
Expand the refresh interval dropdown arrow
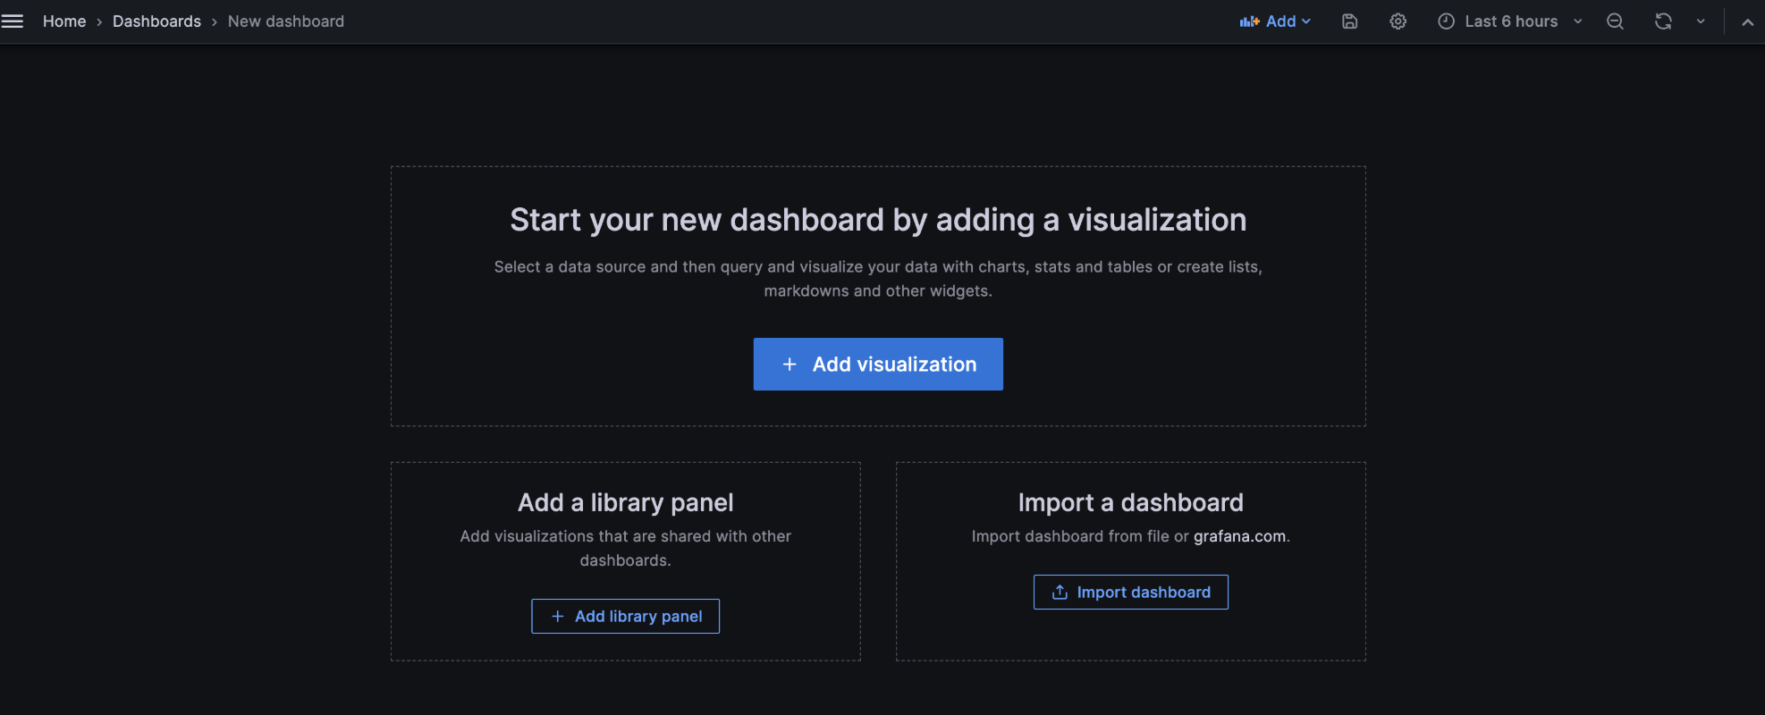(1701, 21)
